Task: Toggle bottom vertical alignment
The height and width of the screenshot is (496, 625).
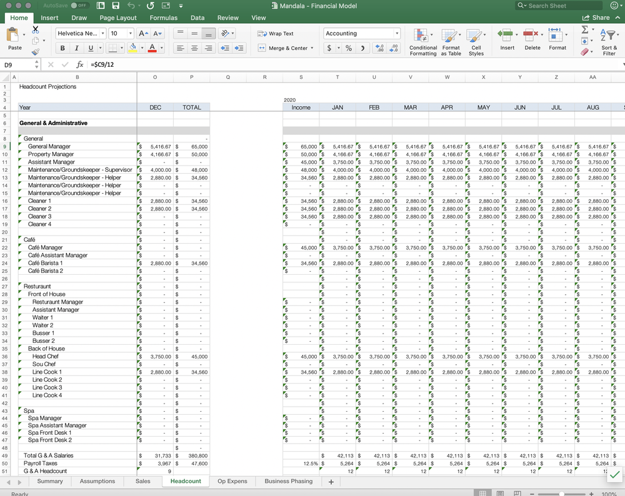Action: click(209, 34)
